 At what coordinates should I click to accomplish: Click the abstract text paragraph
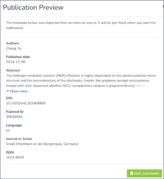pos(81,81)
